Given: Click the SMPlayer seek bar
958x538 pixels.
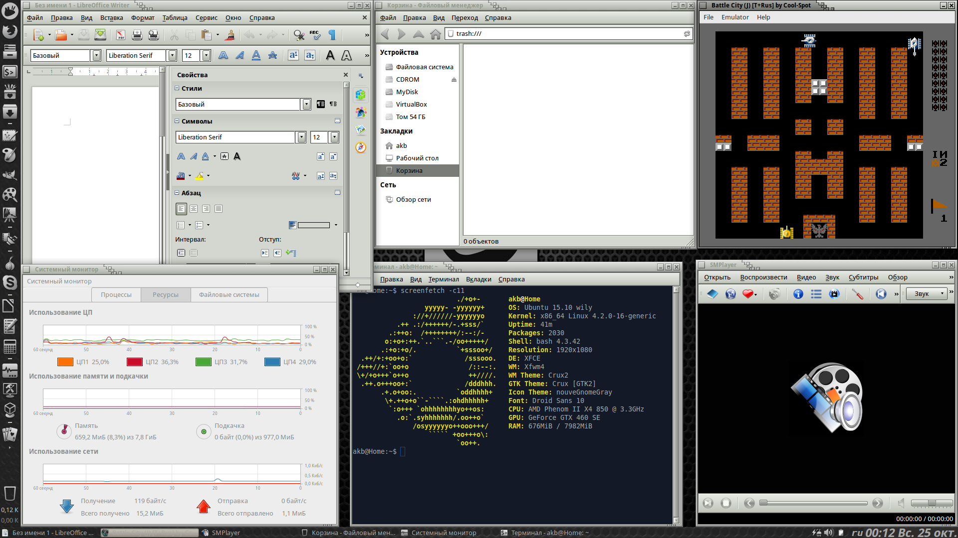Looking at the screenshot, I should point(813,503).
